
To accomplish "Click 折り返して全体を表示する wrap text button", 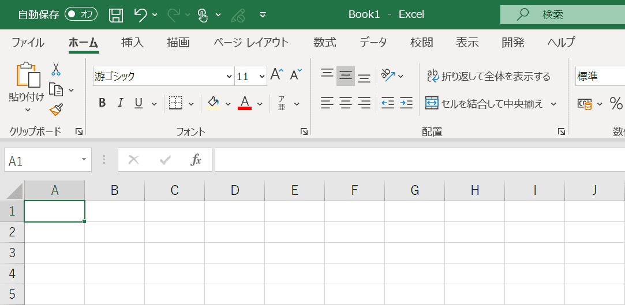I will tap(488, 76).
